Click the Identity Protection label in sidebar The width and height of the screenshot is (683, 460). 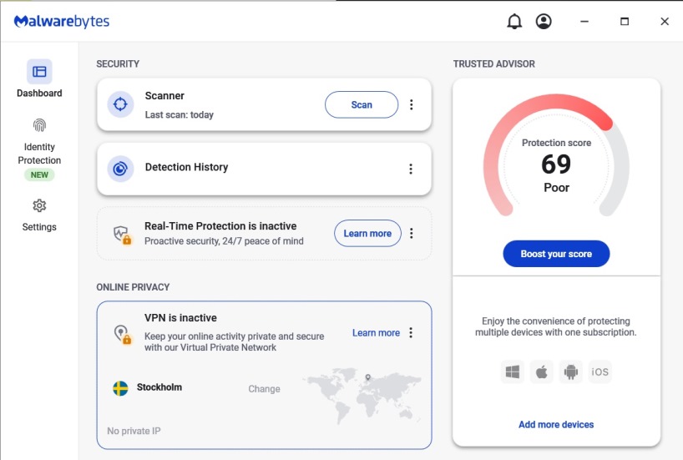click(39, 154)
